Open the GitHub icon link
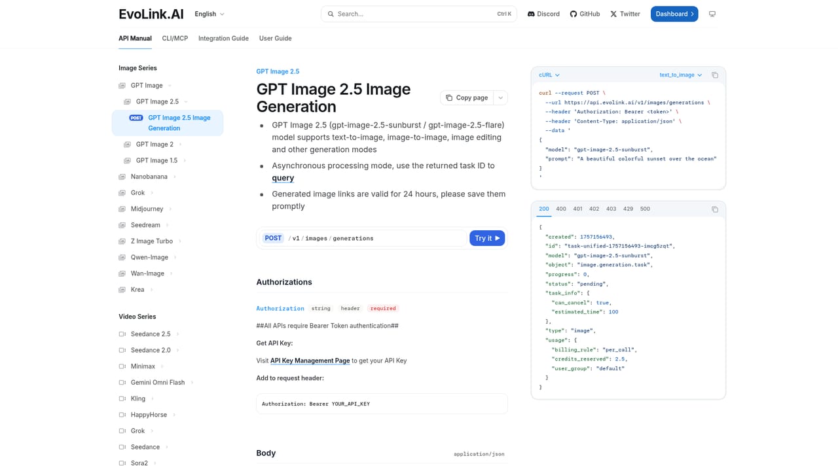This screenshot has height=471, width=838. tap(574, 14)
